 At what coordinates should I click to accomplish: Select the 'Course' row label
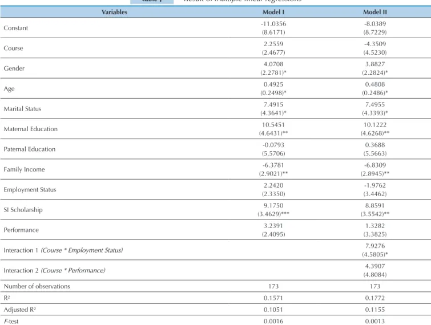14,48
